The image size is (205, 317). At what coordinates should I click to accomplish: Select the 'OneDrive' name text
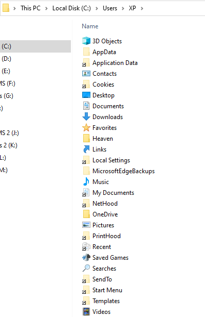click(x=105, y=214)
